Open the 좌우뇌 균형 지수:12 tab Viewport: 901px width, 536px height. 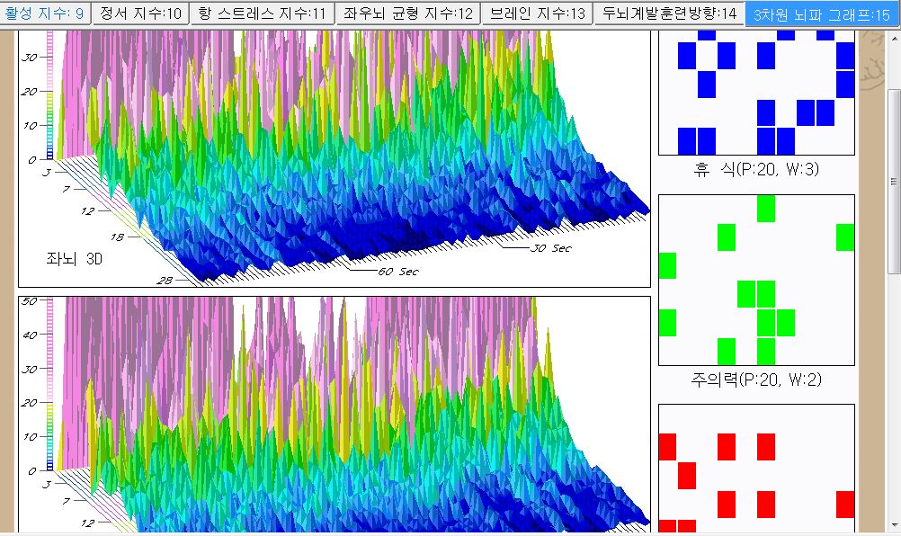click(x=407, y=13)
